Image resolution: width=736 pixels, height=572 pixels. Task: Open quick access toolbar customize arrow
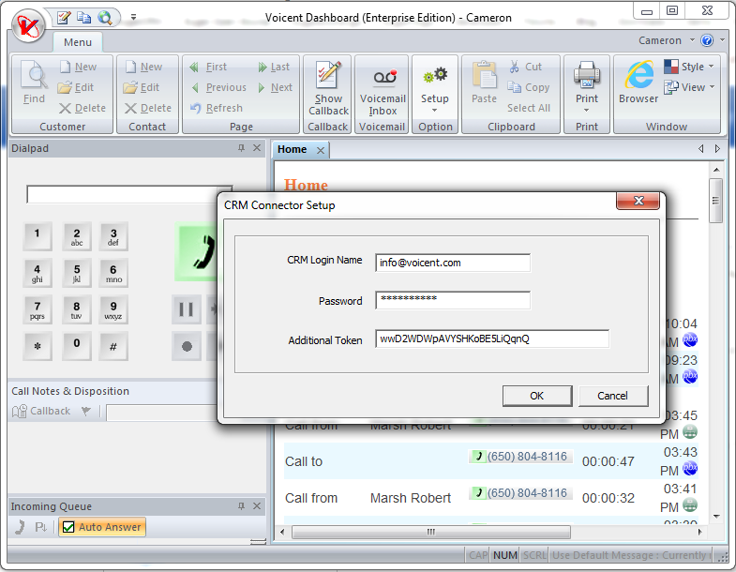point(133,18)
